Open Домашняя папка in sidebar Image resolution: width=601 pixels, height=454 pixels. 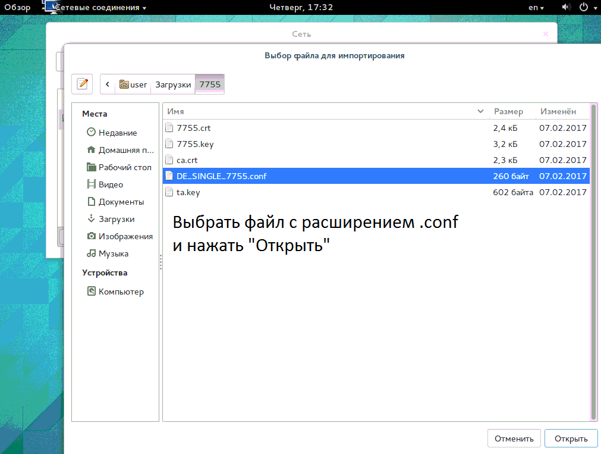(x=125, y=150)
